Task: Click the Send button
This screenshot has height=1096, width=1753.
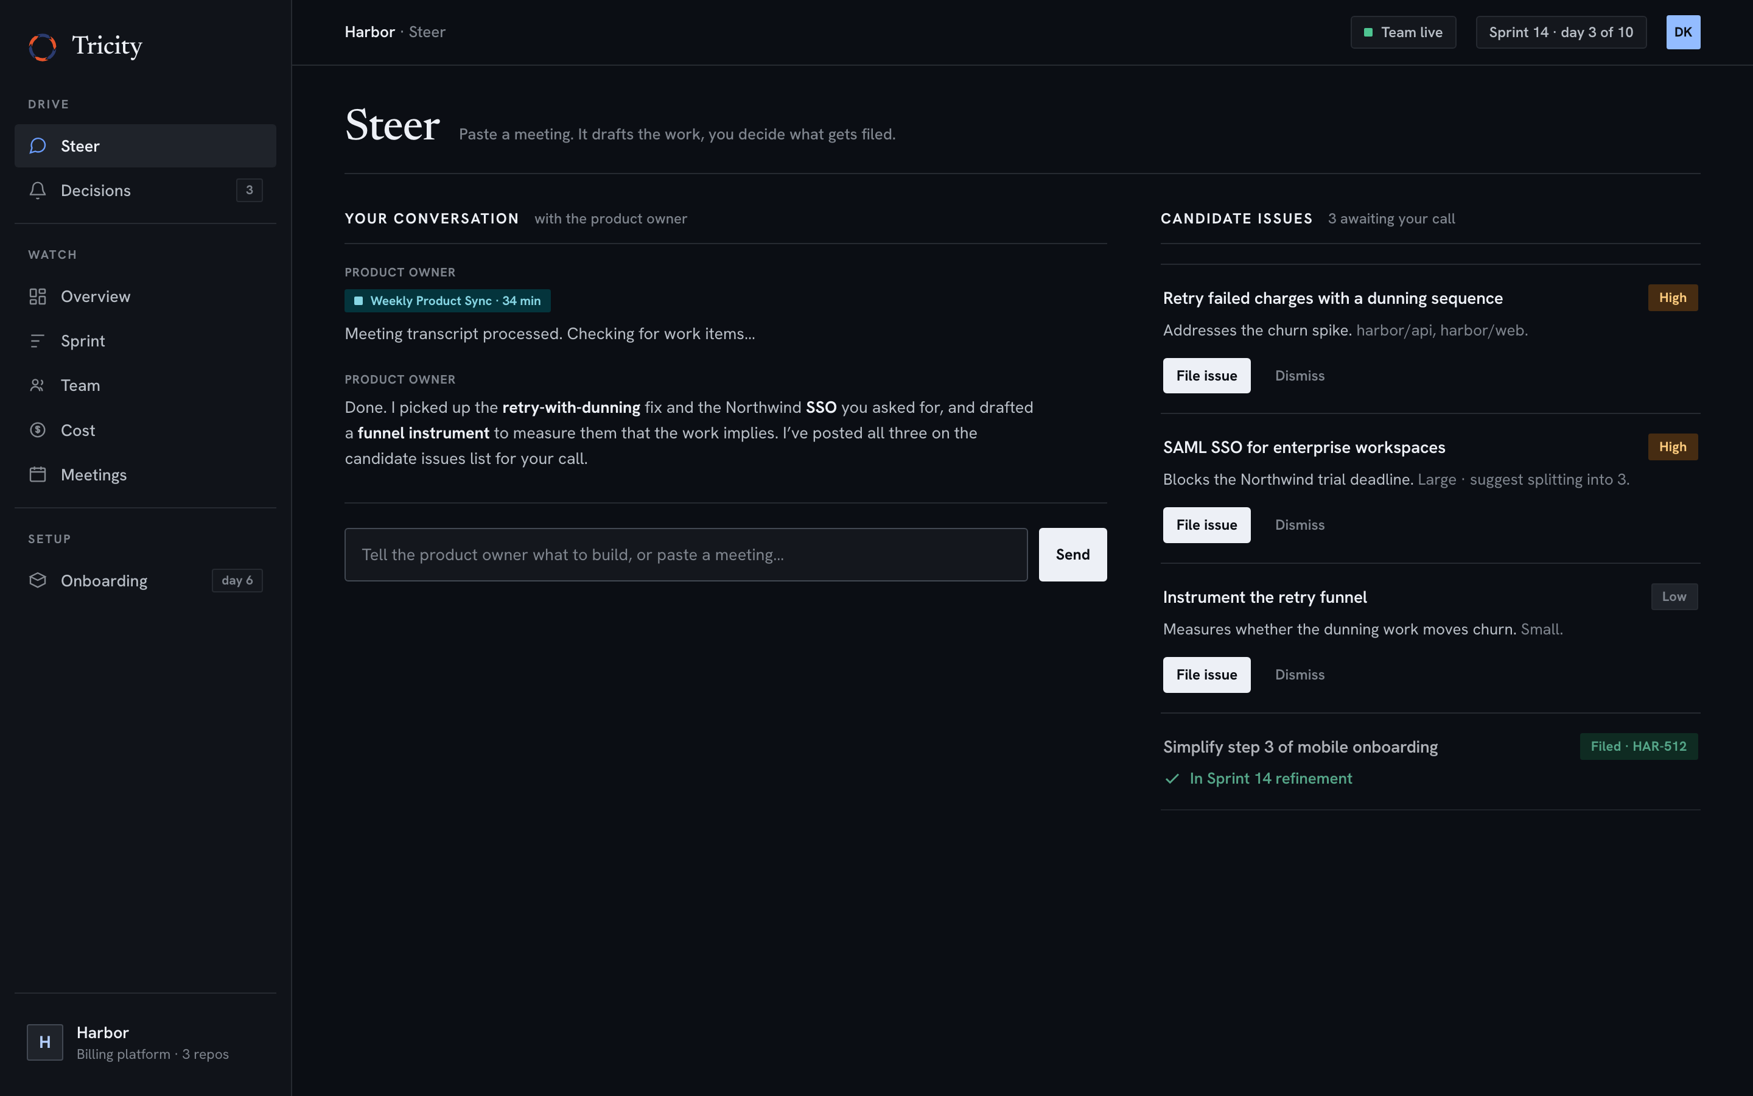Action: click(x=1072, y=555)
